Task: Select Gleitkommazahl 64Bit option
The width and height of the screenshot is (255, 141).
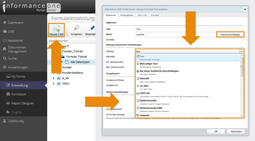Action: 188,109
